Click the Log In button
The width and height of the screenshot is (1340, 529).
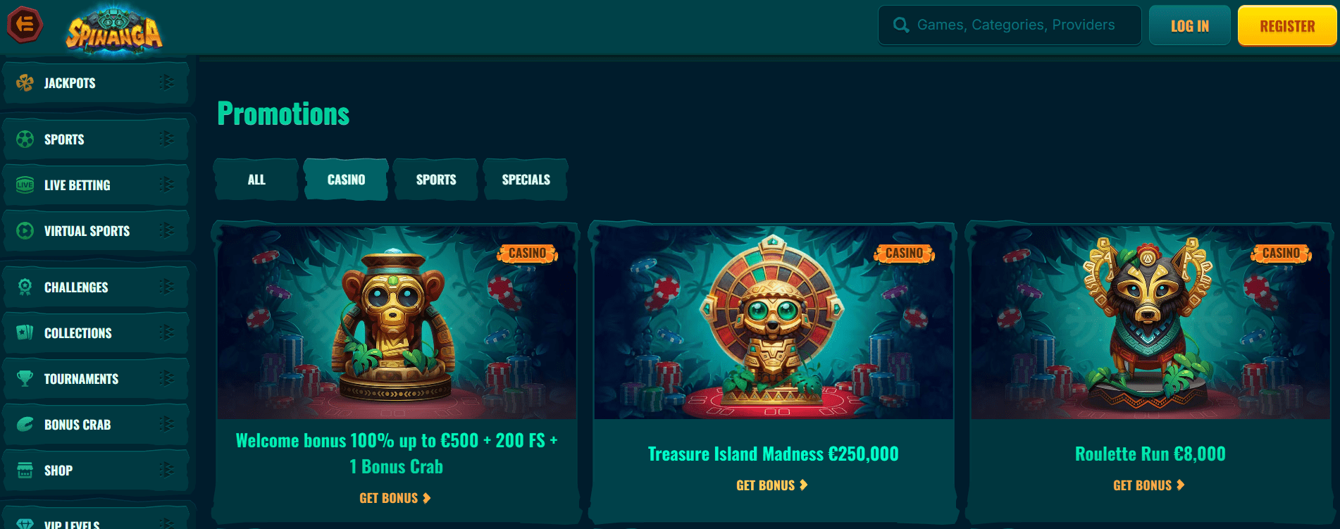1190,26
